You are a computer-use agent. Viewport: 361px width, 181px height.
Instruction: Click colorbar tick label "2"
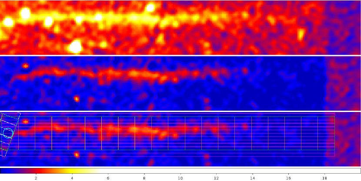pyautogui.click(x=36, y=178)
